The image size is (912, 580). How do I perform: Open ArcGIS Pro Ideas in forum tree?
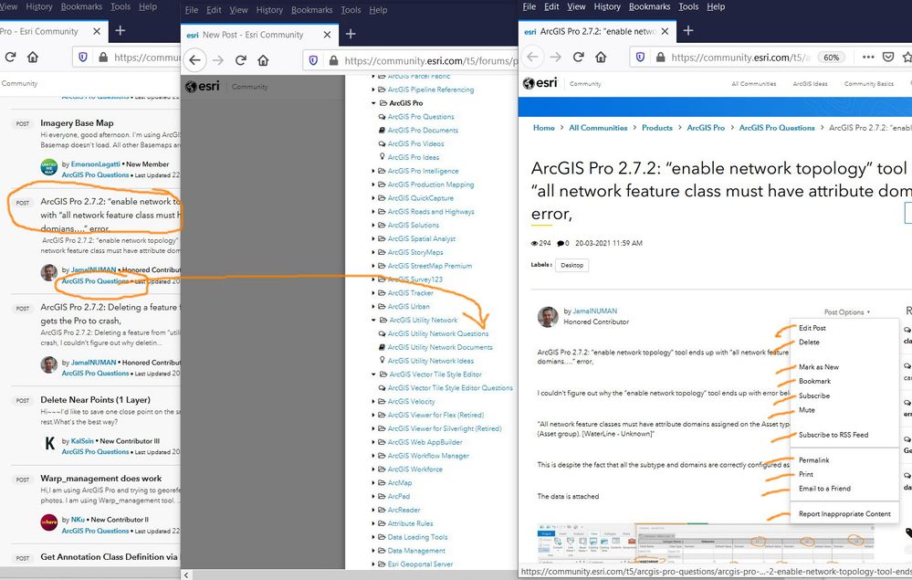coord(414,157)
